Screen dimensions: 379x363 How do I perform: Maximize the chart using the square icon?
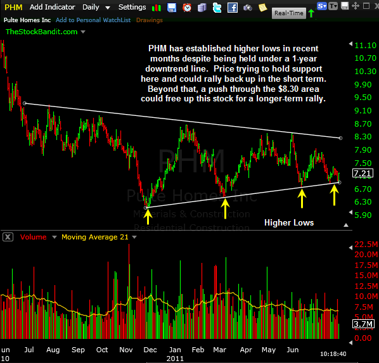tap(366, 6)
